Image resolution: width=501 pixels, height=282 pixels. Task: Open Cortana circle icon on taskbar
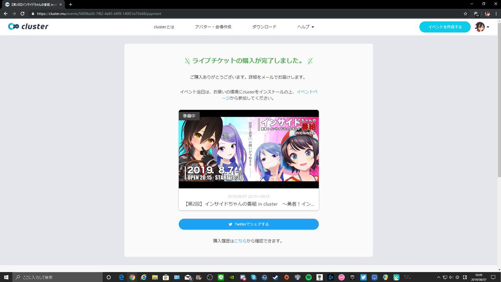[109, 277]
